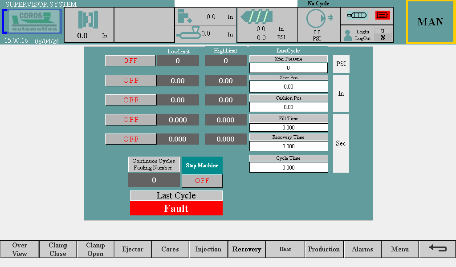
Task: Select the ejector position icon
Action: [x=184, y=16]
